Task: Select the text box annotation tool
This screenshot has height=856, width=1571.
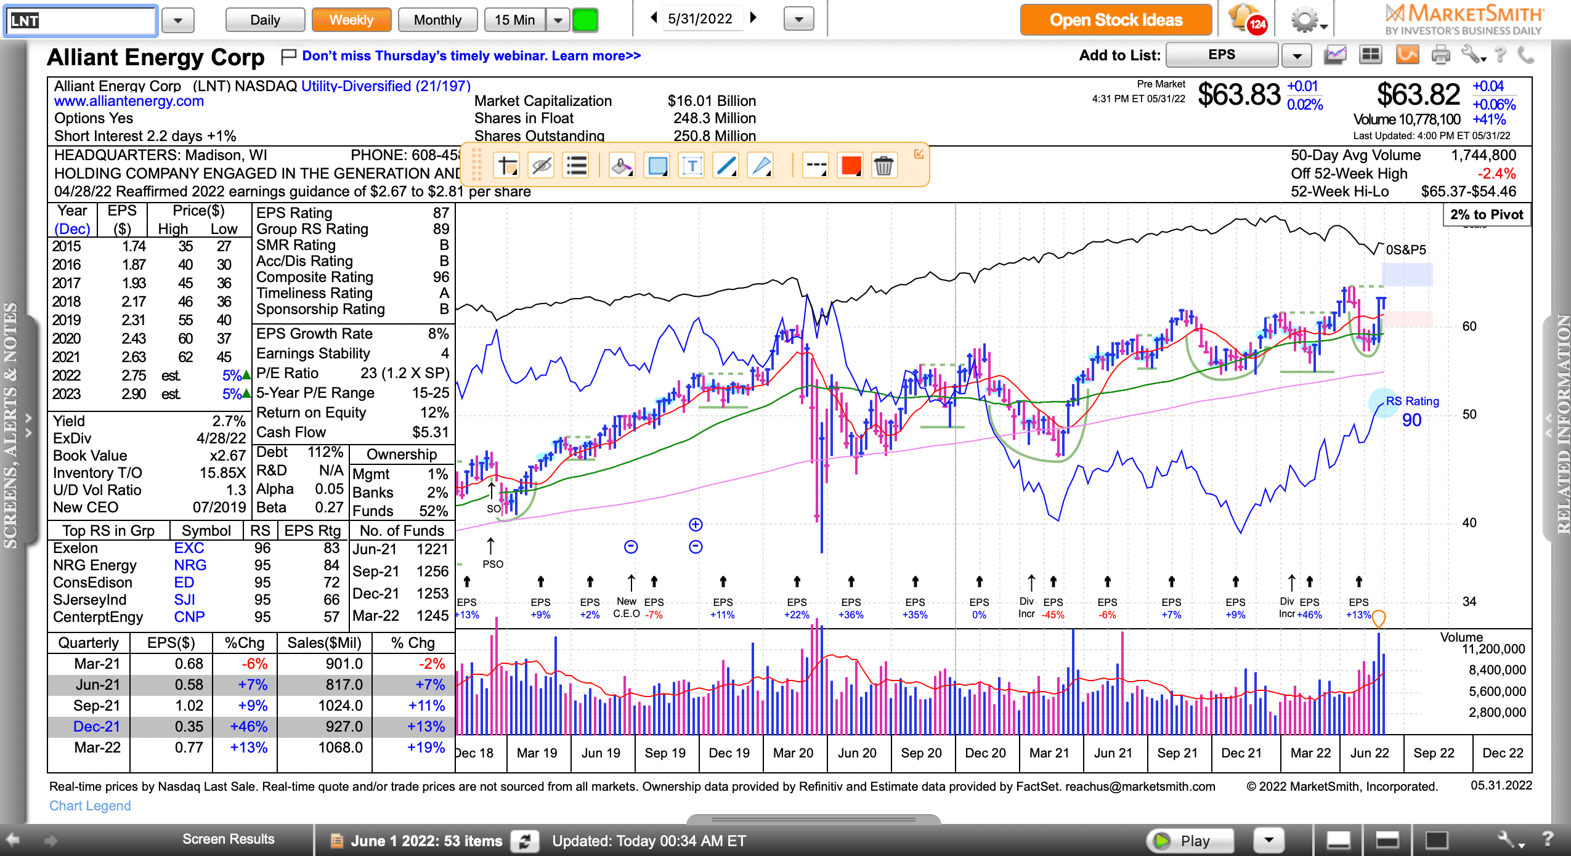Action: (692, 166)
